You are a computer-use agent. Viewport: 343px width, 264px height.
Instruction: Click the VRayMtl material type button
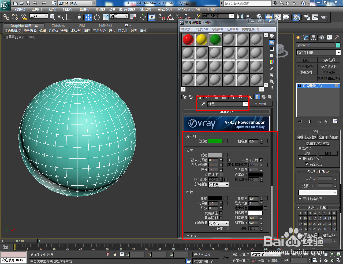(260, 104)
